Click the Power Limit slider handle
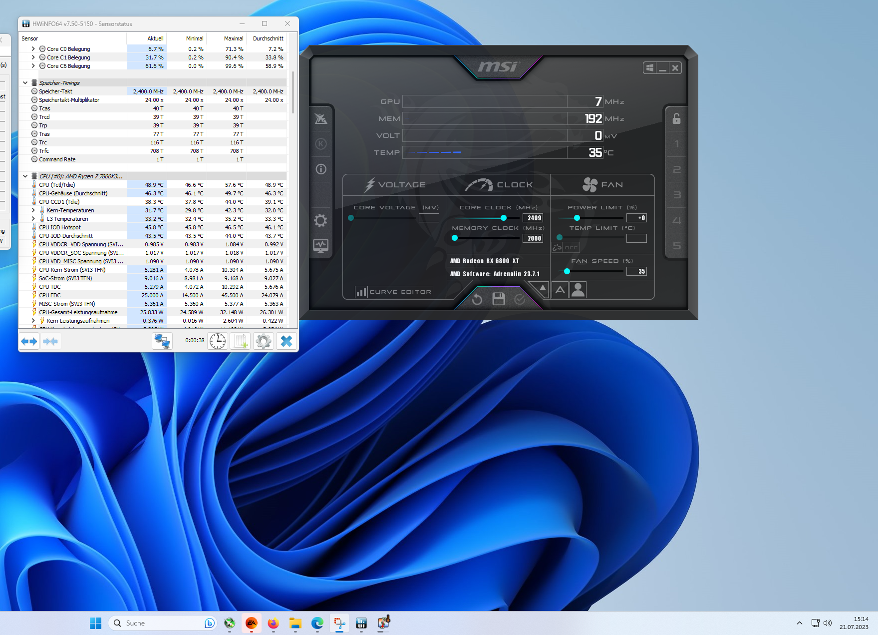The height and width of the screenshot is (635, 878). pos(577,218)
